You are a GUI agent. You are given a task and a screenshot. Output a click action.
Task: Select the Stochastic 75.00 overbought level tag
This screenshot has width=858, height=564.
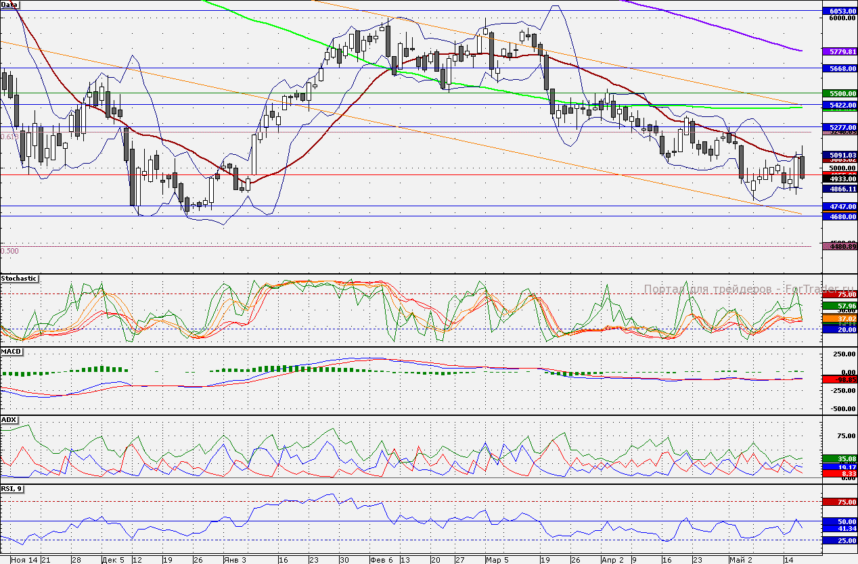click(839, 295)
